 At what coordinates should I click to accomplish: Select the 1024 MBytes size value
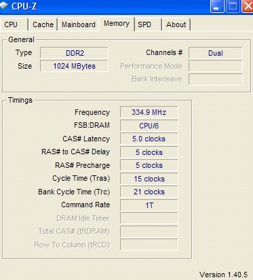click(74, 66)
